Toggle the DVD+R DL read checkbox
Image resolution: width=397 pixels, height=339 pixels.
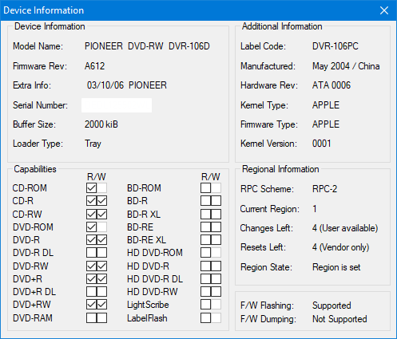(x=91, y=292)
